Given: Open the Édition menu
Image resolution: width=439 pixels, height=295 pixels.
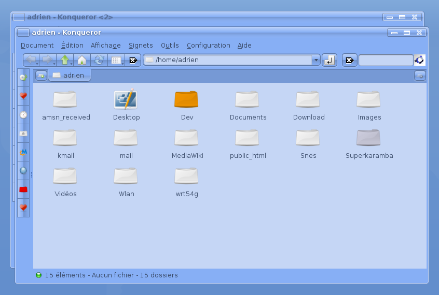Looking at the screenshot, I should coord(72,45).
